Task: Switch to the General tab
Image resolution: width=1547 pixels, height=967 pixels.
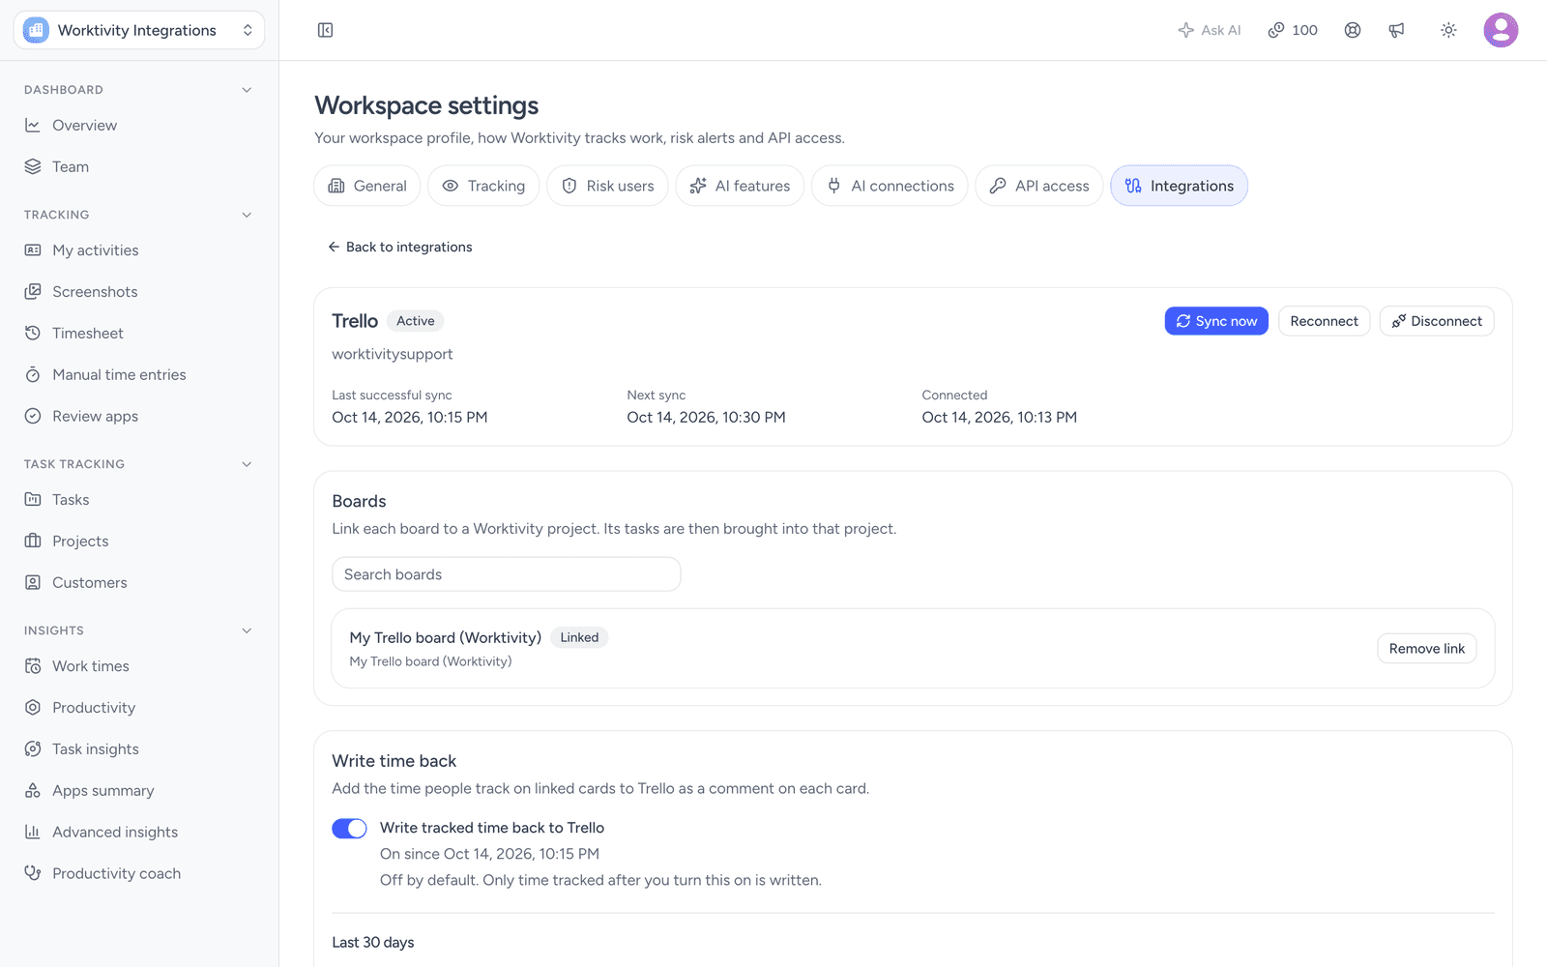Action: pyautogui.click(x=367, y=186)
